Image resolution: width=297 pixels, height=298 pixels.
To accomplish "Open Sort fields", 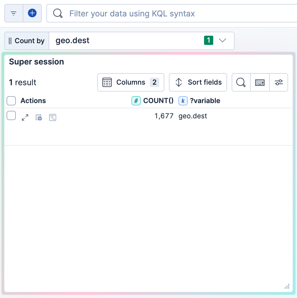I will pyautogui.click(x=198, y=82).
